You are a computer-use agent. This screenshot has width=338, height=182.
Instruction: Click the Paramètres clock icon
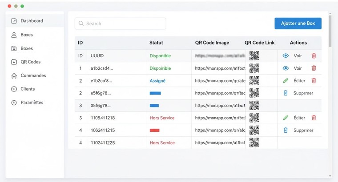pos(14,103)
